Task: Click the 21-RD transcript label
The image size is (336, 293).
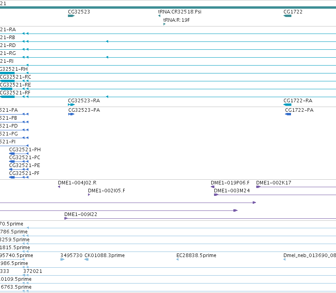Action: 8,45
